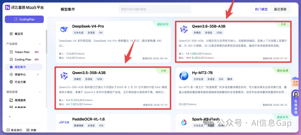301x135 pixels.
Task: Open the Qwen3.6-35B-A3B model title
Action: [209, 26]
